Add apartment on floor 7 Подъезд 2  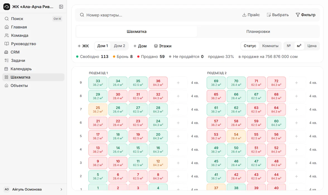pos(296,109)
